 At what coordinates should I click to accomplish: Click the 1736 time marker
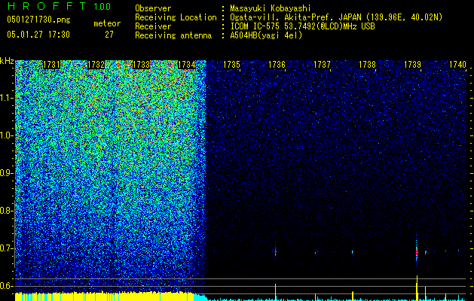277,65
